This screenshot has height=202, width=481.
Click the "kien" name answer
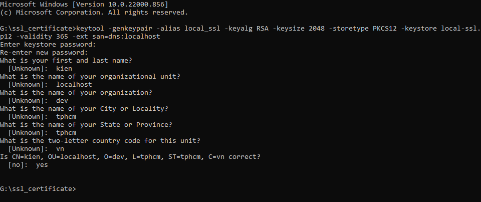pos(64,68)
